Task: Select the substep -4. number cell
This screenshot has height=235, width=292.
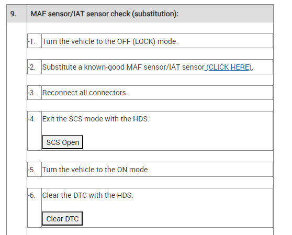Action: 35,131
